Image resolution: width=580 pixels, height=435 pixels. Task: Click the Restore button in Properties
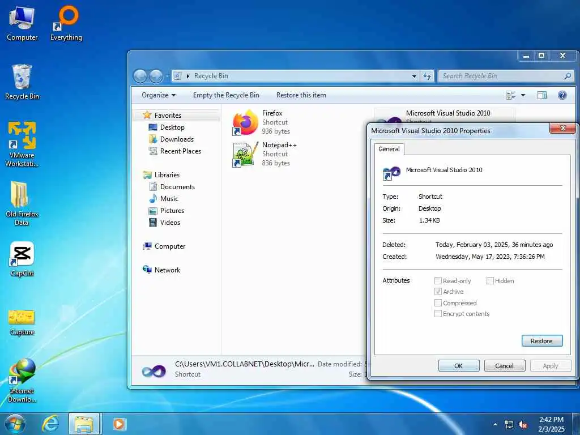[x=542, y=340]
